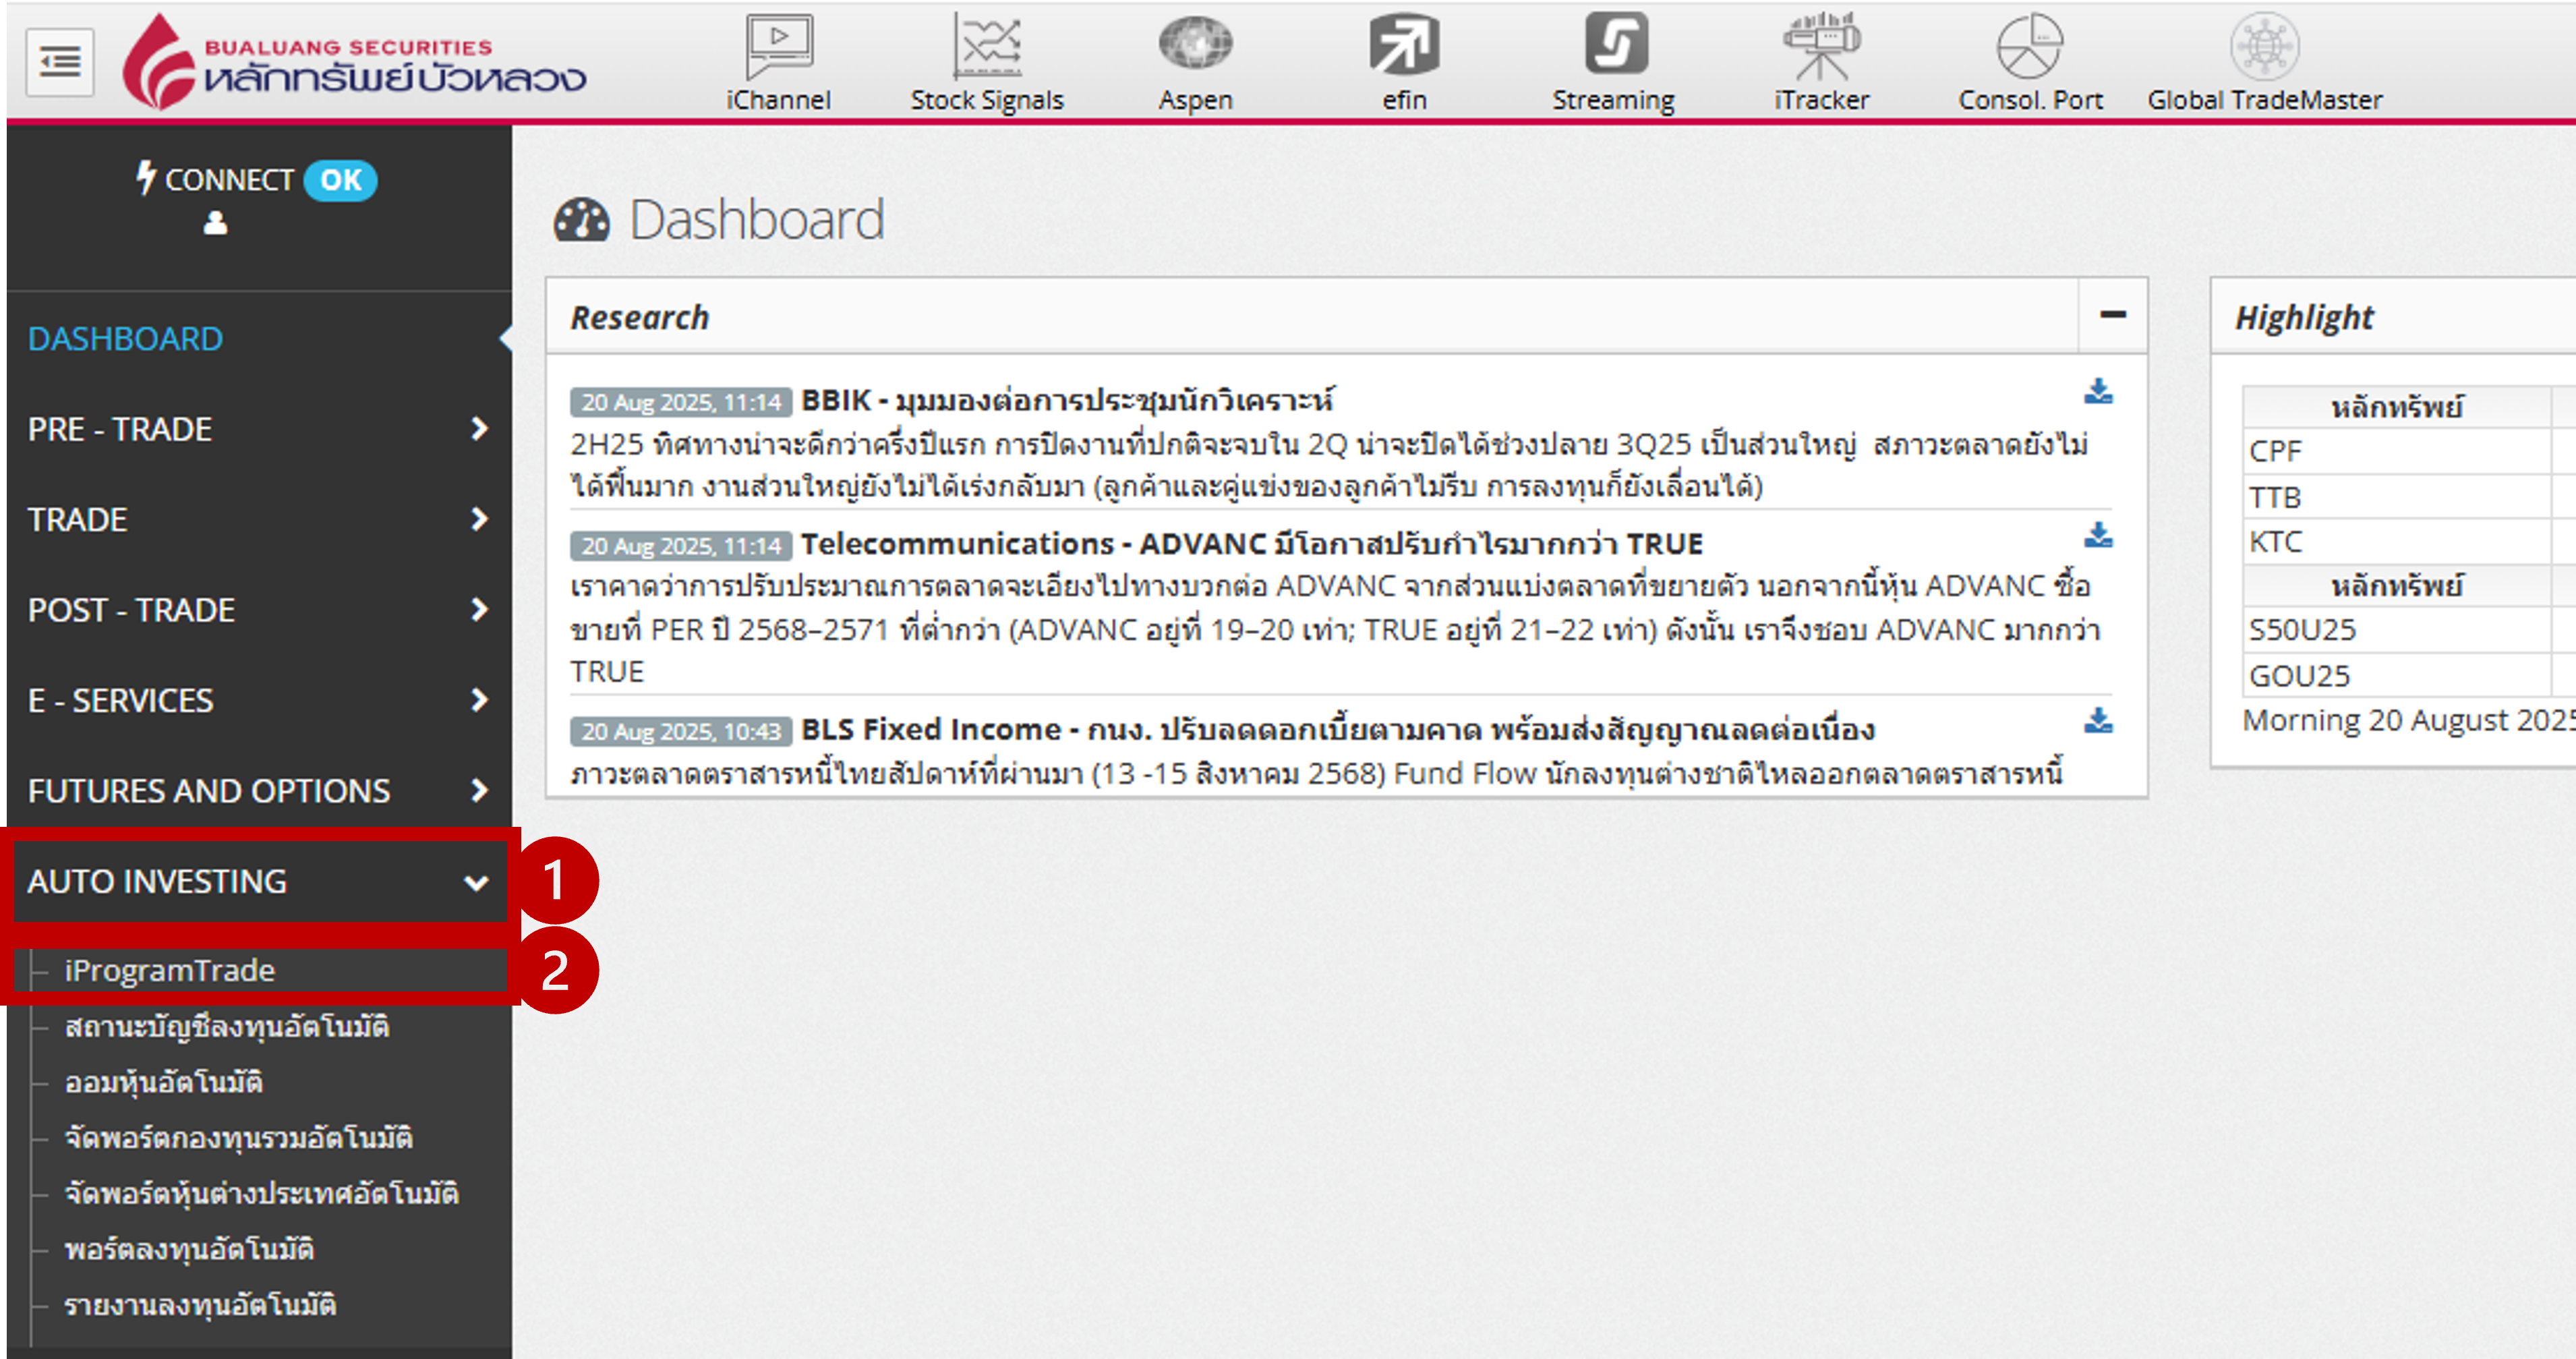Click the CONNECT OK status badge
The width and height of the screenshot is (2576, 1359).
pos(340,180)
